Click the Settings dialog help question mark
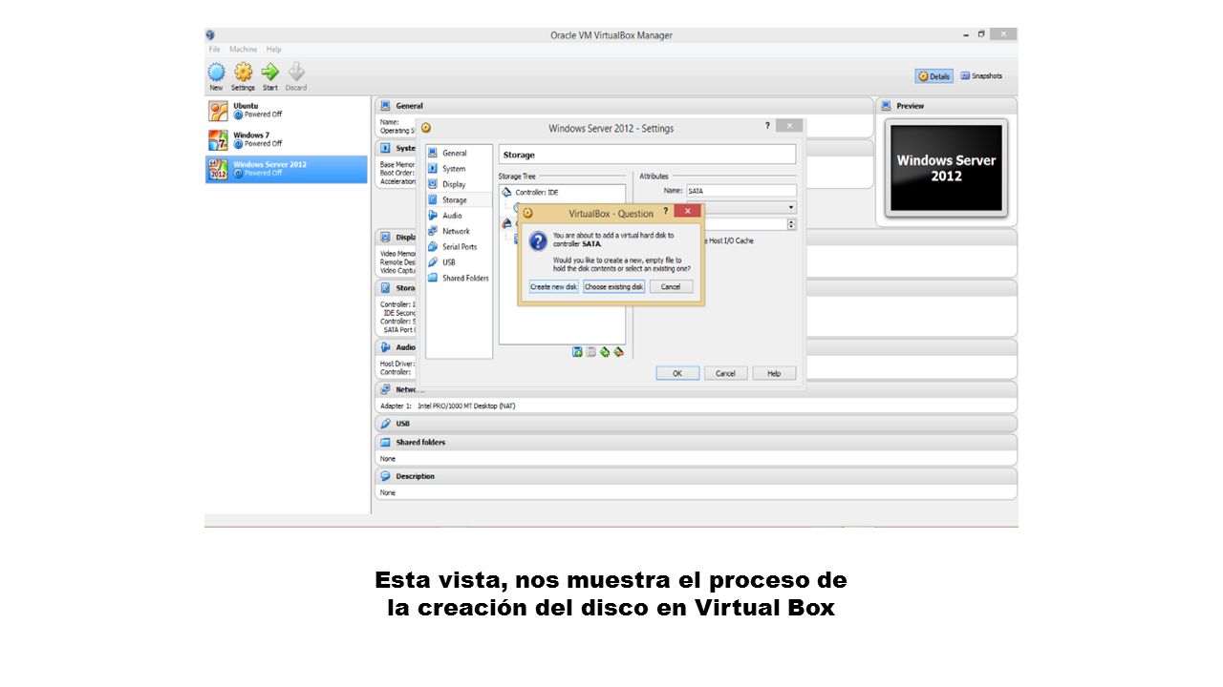 (x=767, y=126)
